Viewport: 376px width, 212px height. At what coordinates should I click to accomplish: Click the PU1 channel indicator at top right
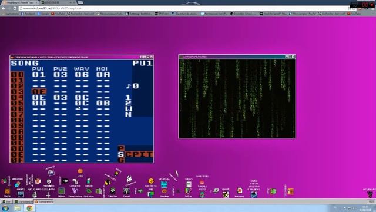142,63
